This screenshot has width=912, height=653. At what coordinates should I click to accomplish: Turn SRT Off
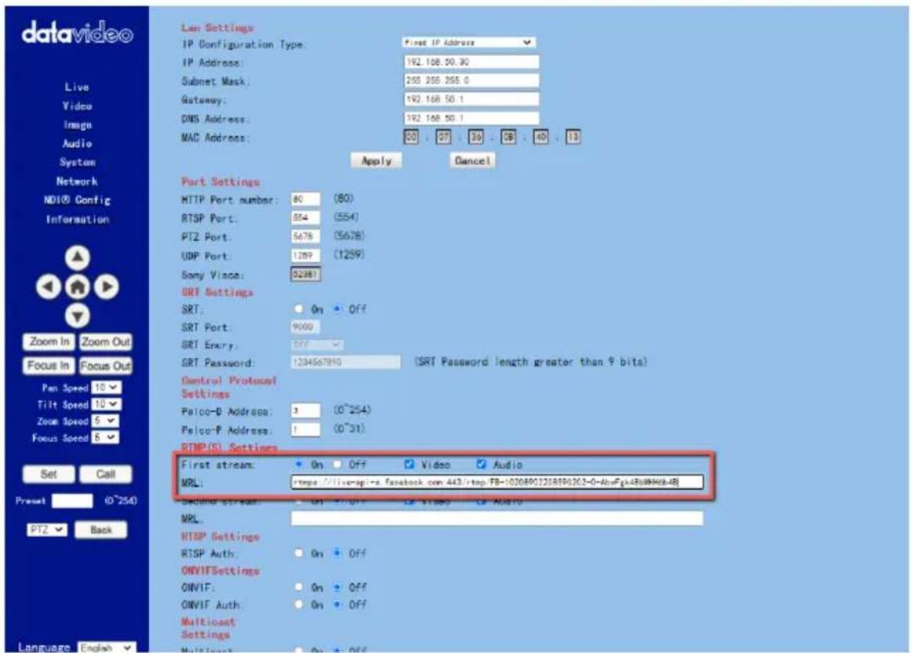337,309
